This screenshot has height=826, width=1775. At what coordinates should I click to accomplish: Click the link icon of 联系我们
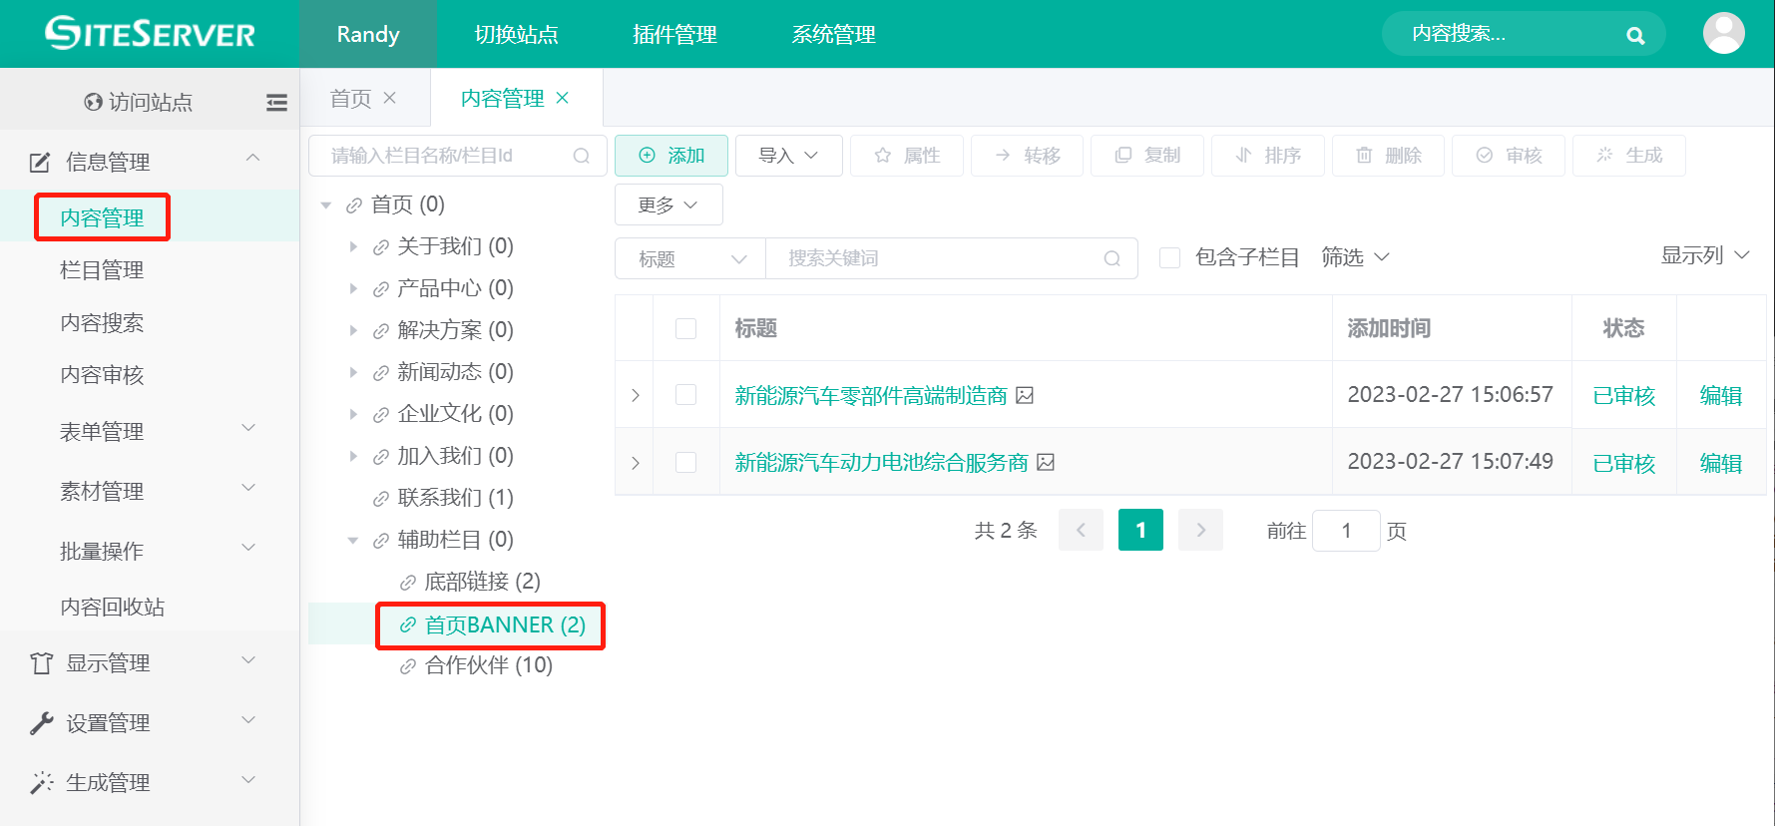tap(380, 499)
